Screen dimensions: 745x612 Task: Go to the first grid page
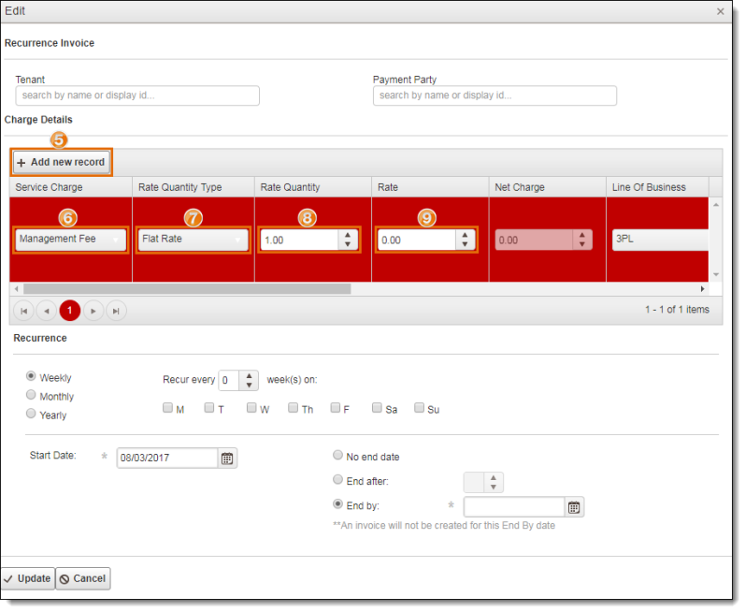point(24,311)
